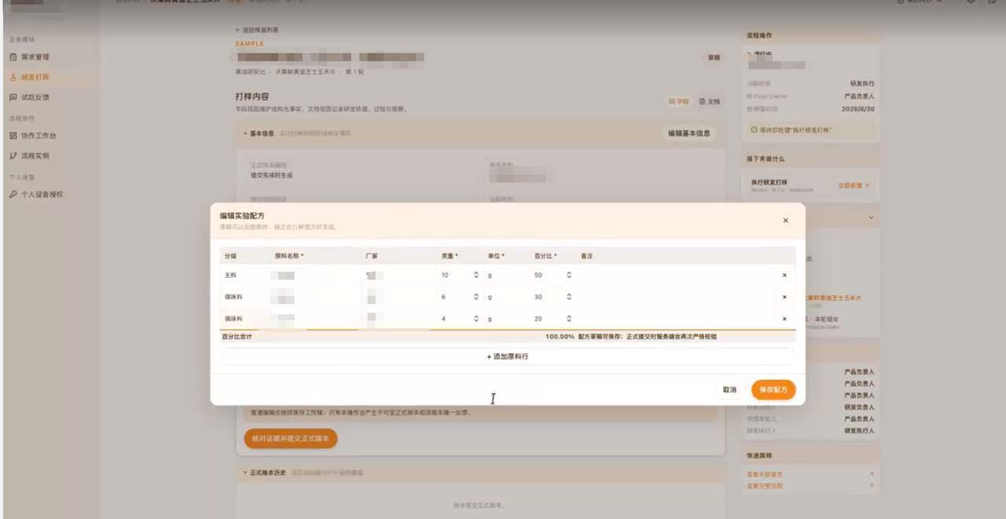Viewport: 1006px width, 519px height.
Task: Click the 核对证据并提交正式版本 button
Action: tap(291, 438)
